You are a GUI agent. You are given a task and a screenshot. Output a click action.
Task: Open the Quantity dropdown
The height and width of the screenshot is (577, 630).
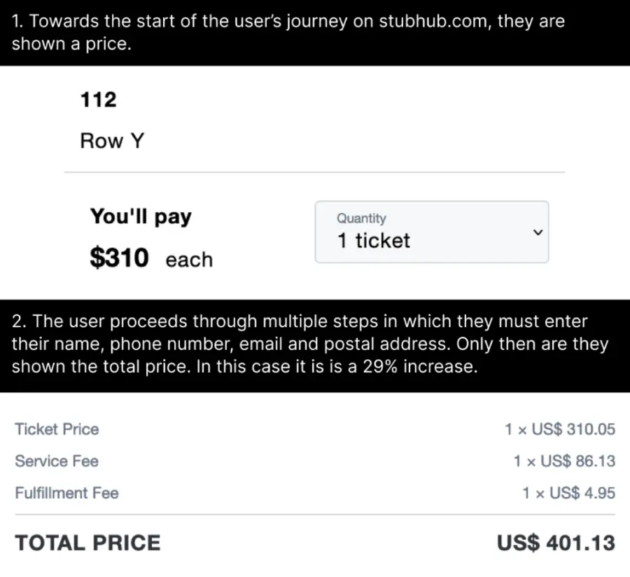point(431,232)
